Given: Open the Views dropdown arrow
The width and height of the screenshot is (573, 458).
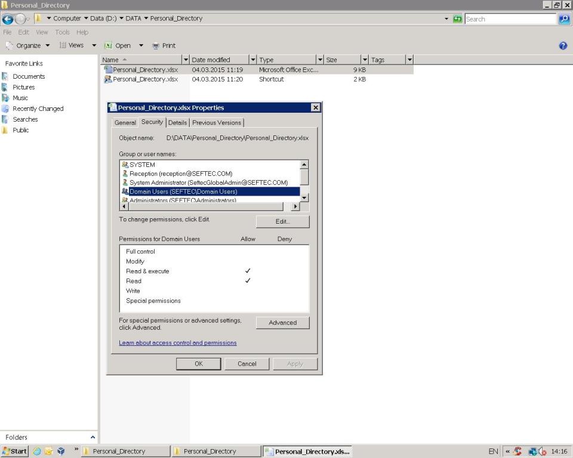Looking at the screenshot, I should point(94,45).
